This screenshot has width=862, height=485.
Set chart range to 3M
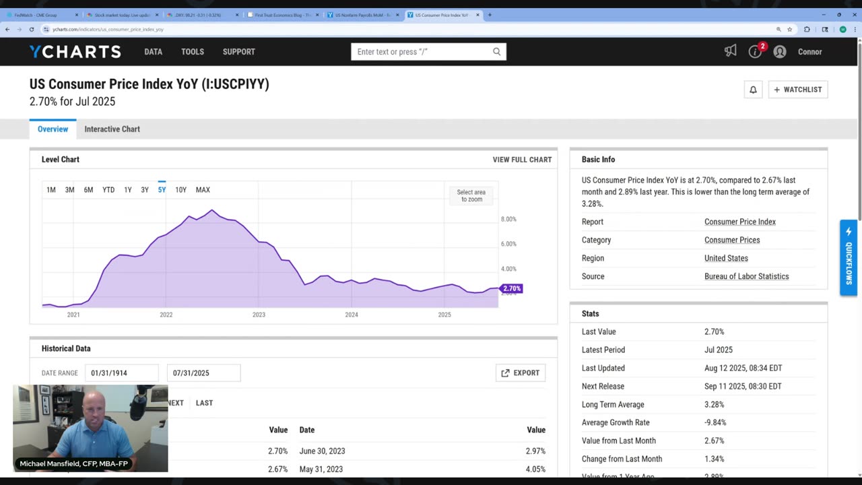[x=69, y=190]
